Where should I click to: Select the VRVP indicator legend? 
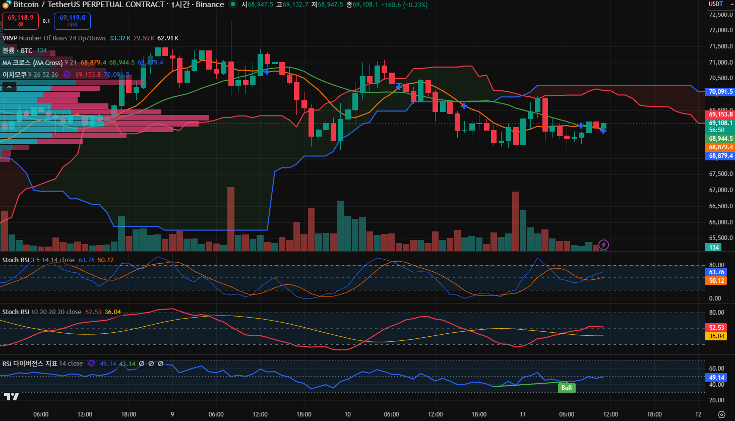10,38
